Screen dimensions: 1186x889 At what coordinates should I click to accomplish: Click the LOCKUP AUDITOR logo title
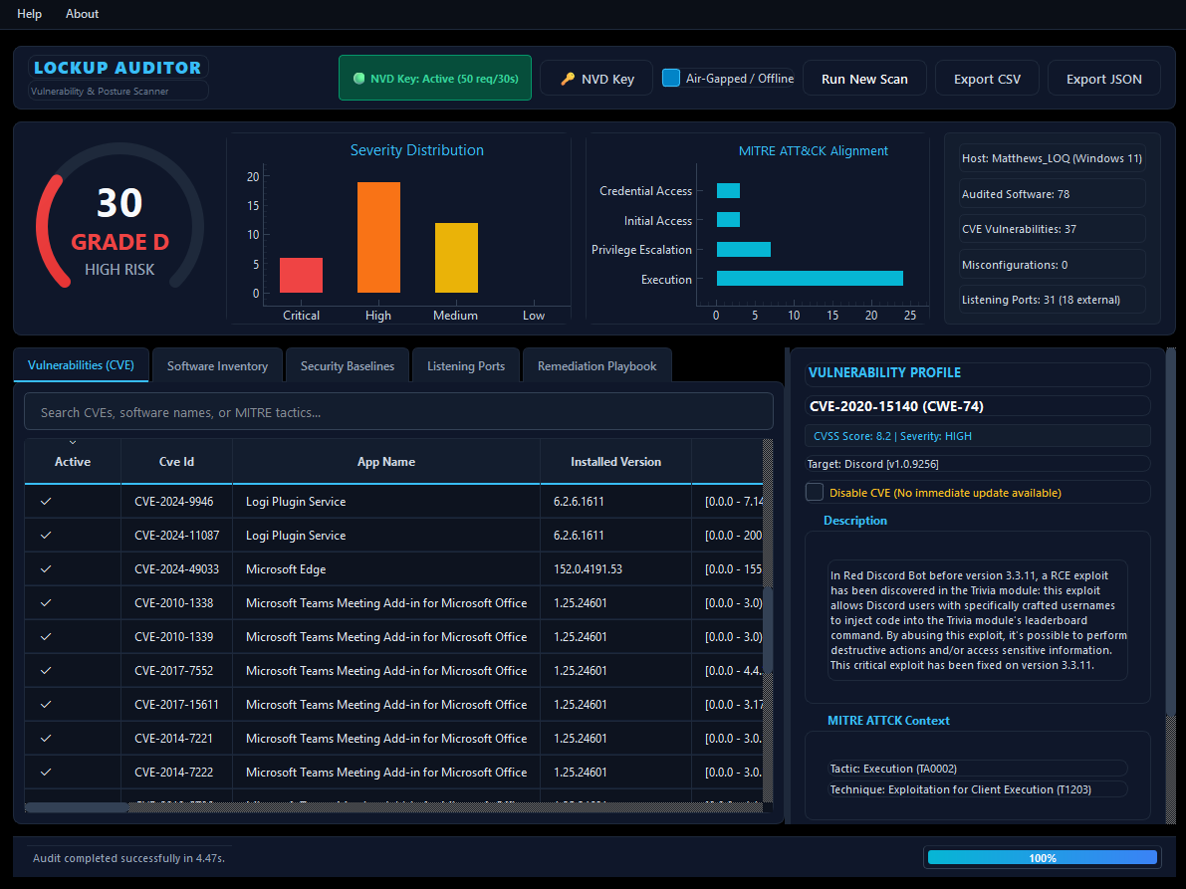[x=118, y=68]
